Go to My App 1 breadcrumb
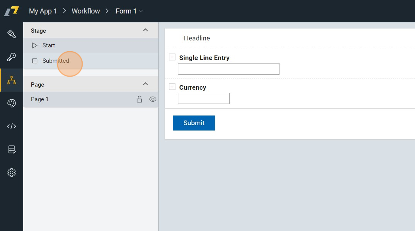The height and width of the screenshot is (231, 415). pyautogui.click(x=43, y=11)
